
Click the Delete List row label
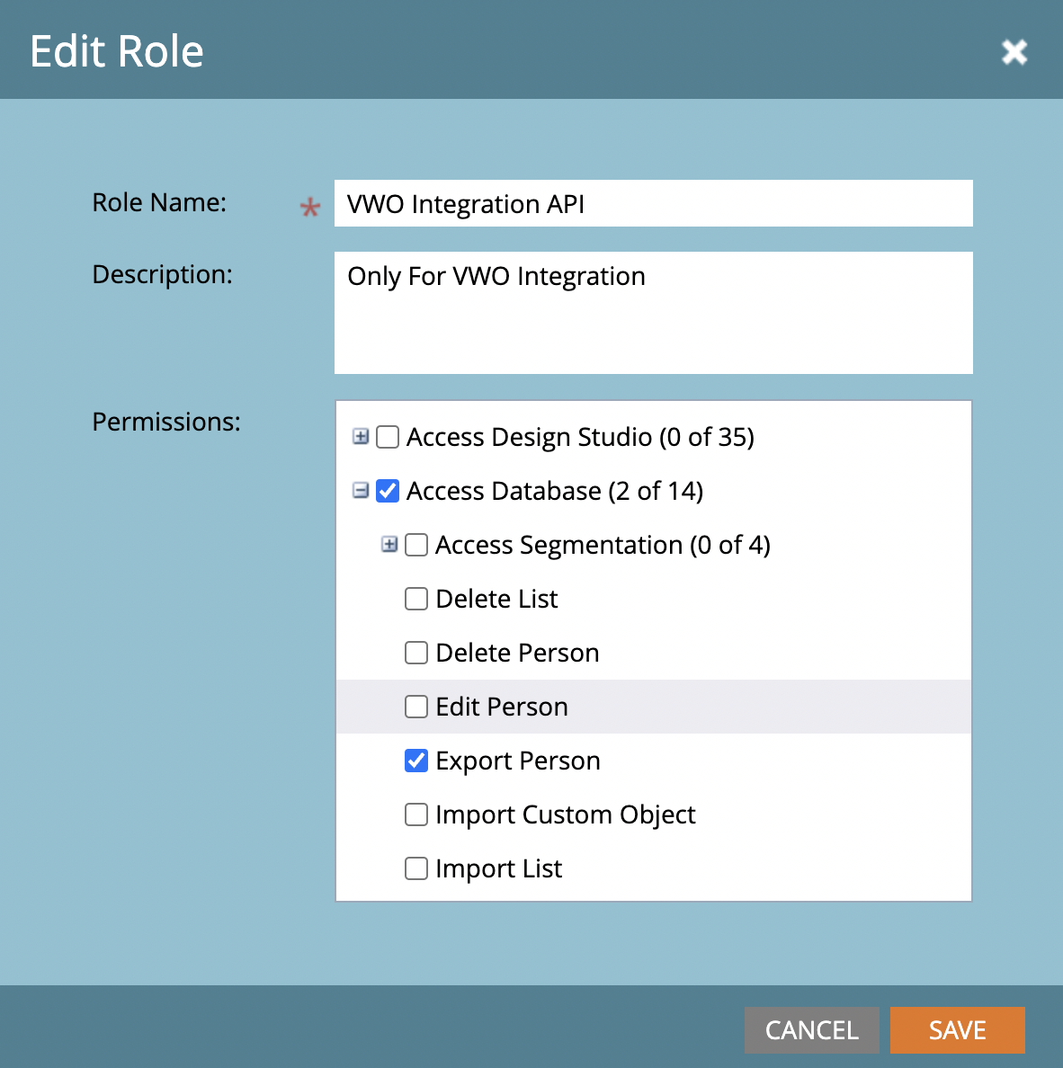pos(496,599)
